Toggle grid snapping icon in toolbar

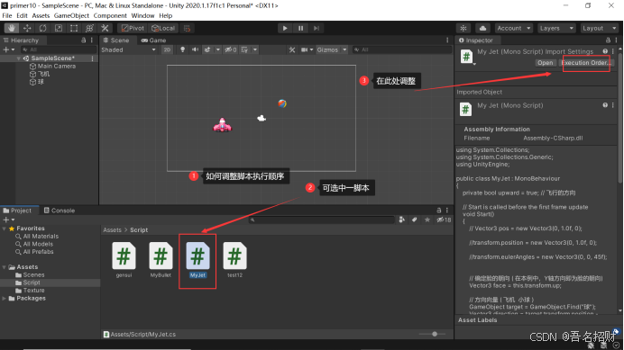[187, 28]
